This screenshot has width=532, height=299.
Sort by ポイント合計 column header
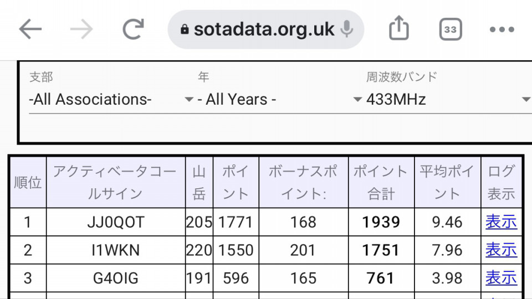click(381, 182)
